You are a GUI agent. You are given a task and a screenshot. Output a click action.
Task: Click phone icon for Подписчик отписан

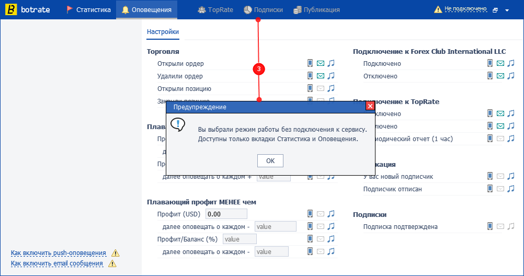(x=490, y=189)
